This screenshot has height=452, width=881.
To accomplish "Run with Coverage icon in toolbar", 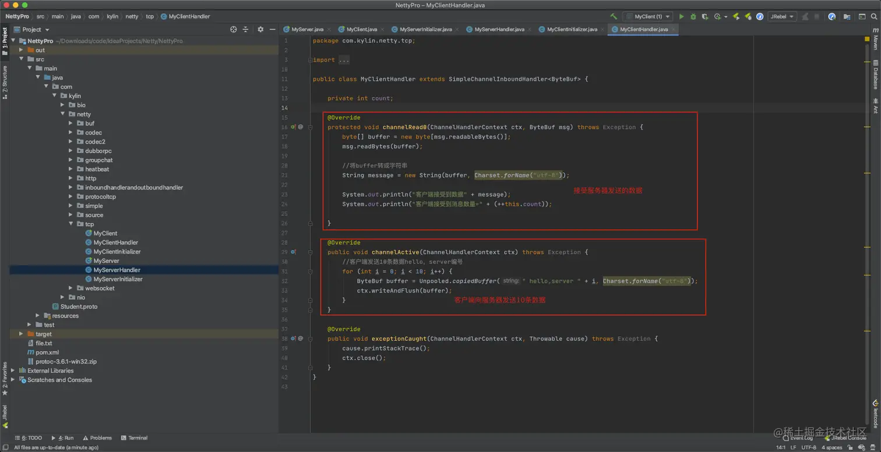I will coord(705,17).
